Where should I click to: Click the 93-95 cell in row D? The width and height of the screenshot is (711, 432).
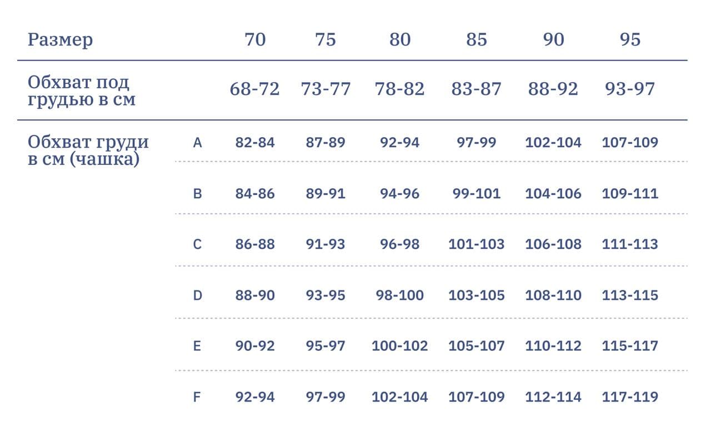[326, 295]
